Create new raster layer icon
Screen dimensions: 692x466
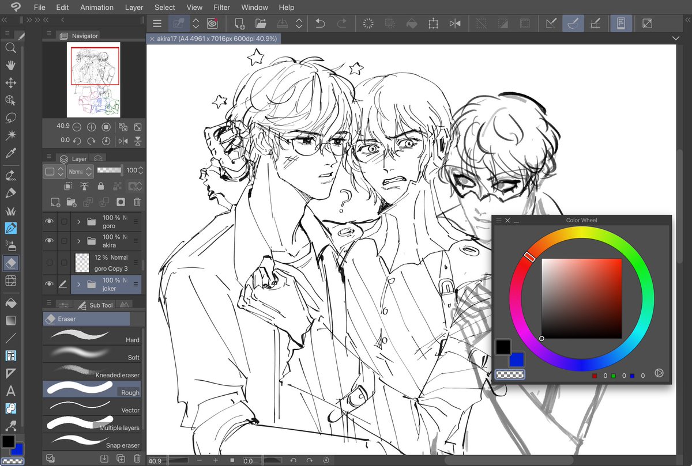click(x=55, y=202)
